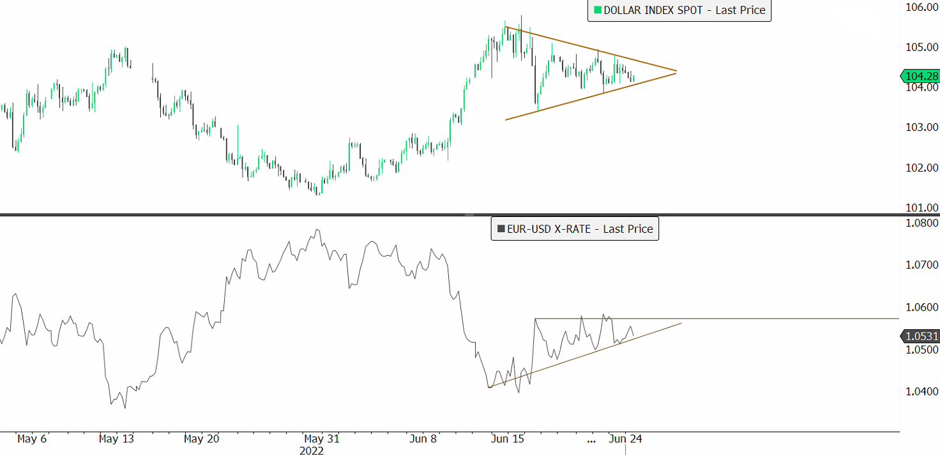Click the 101.00 level on Dollar Index axis

click(922, 207)
